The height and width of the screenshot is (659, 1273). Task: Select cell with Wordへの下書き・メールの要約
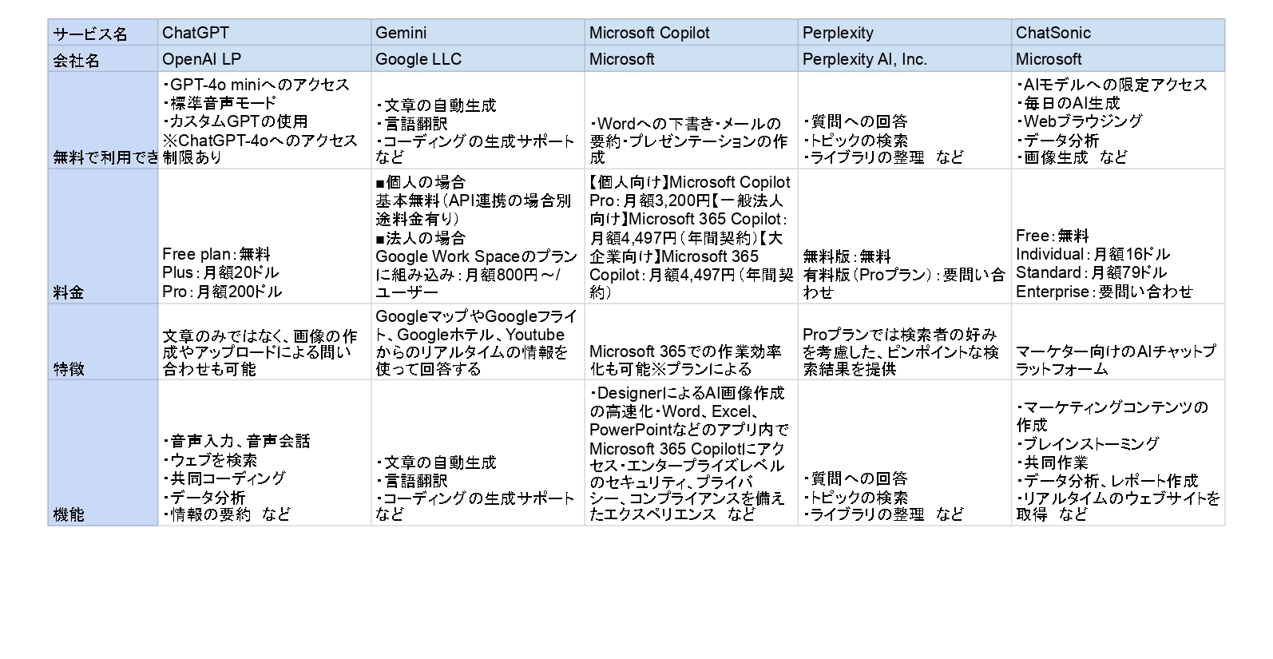pos(691,121)
